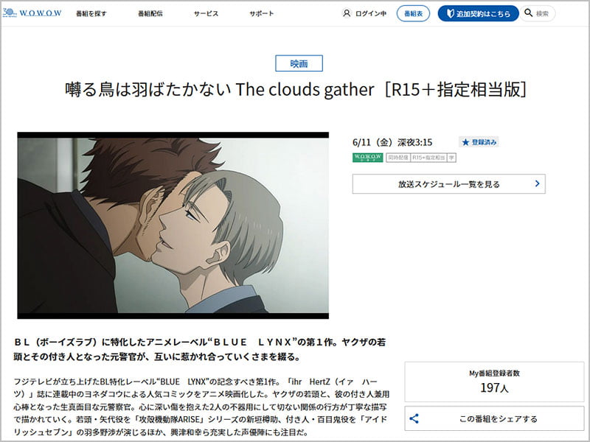This screenshot has height=442, width=590.
Task: Click the anime movie still thumbnail
Action: 173,225
